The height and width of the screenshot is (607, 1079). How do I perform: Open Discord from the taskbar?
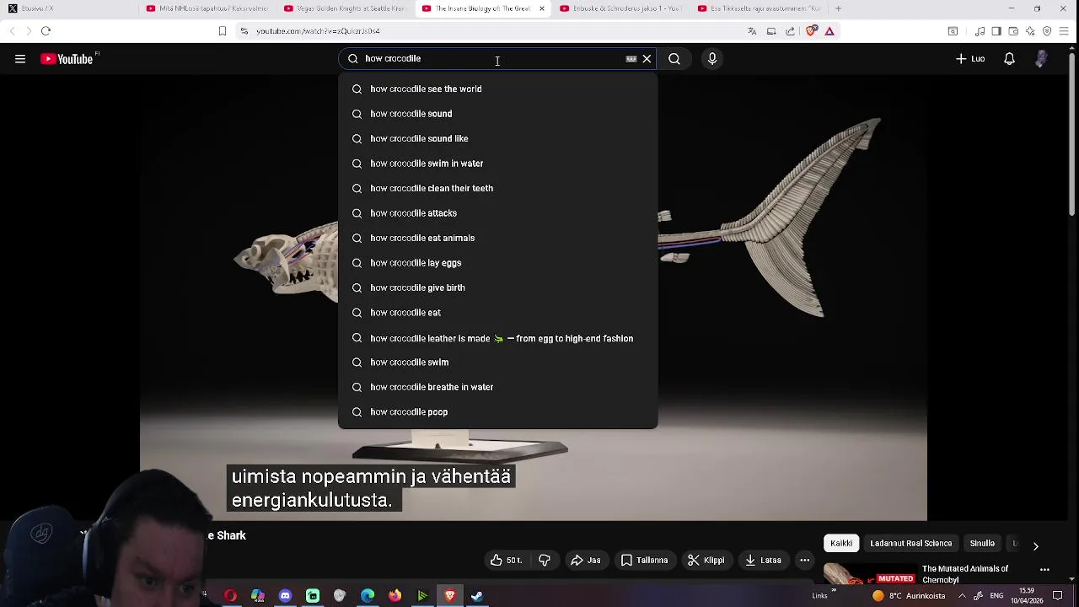285,596
